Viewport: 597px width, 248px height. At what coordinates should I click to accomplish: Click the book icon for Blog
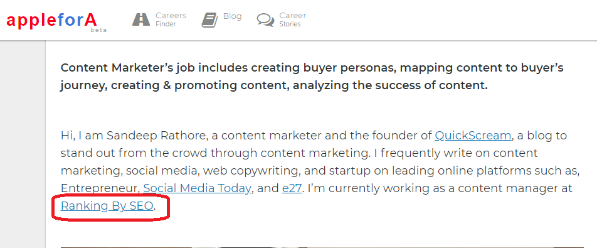pos(210,20)
